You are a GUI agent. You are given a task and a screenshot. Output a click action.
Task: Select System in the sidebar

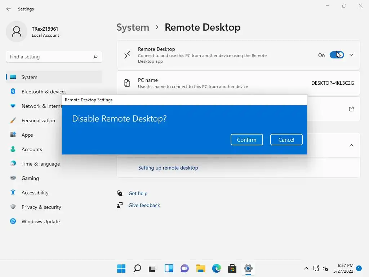point(54,77)
